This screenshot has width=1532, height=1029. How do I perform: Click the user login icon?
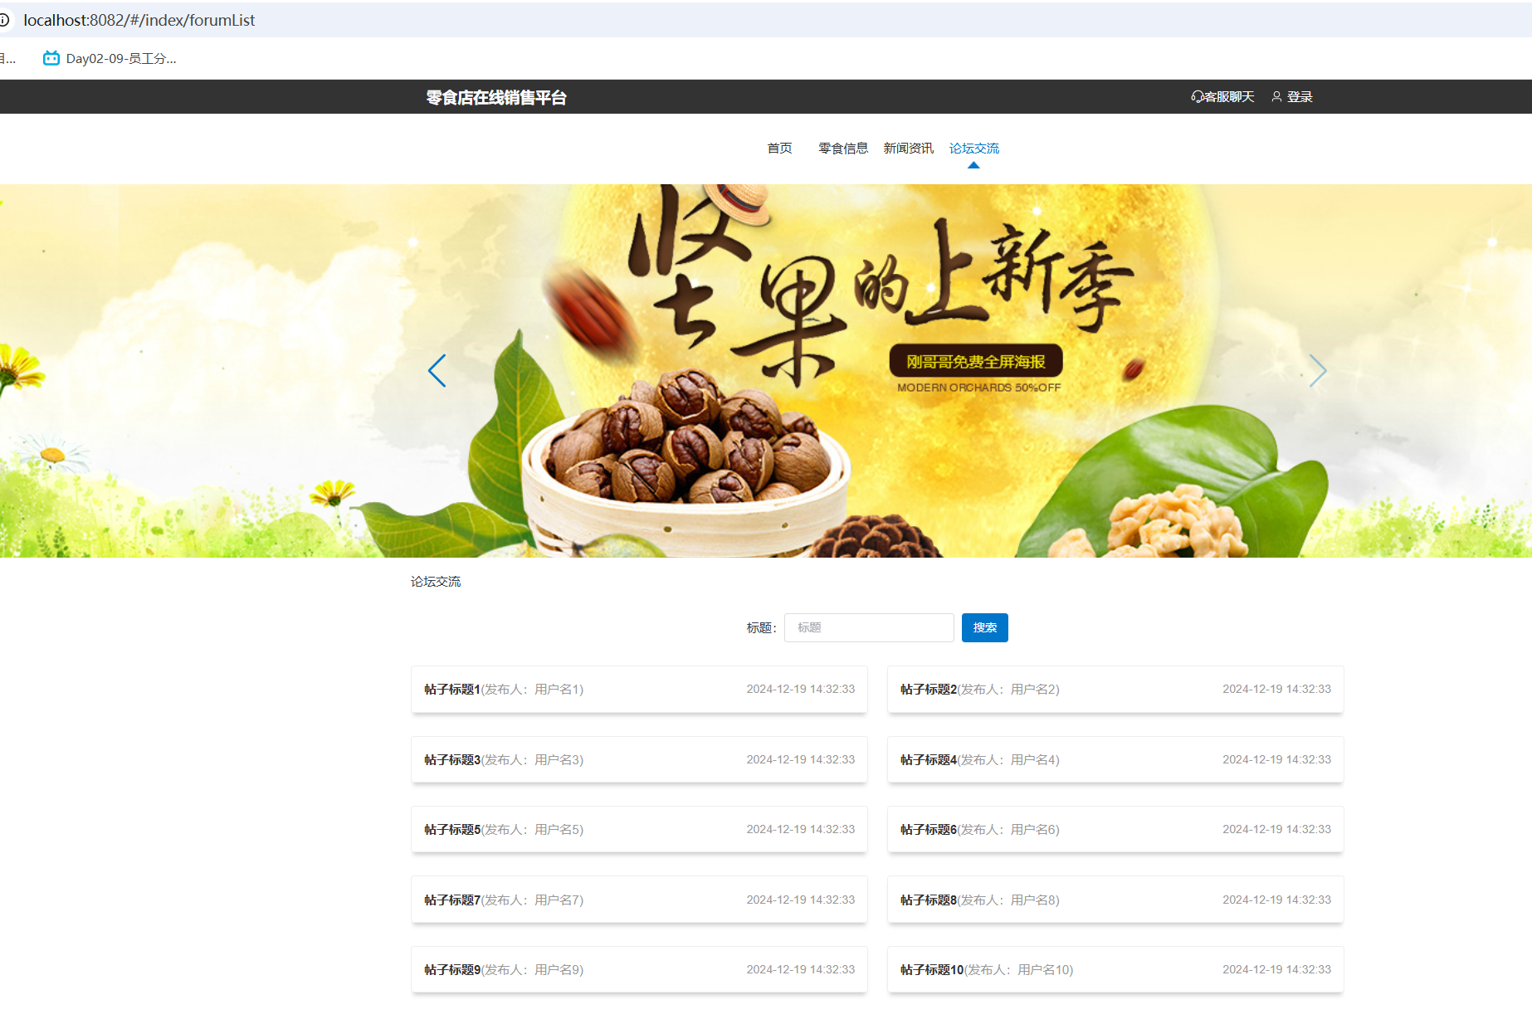[1276, 97]
